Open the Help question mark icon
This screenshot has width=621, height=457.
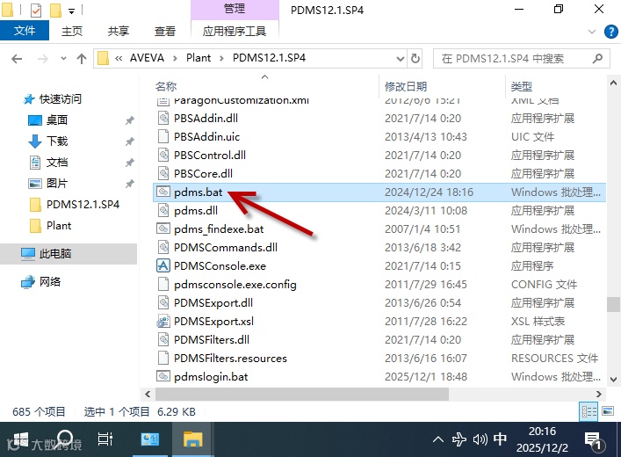coord(610,32)
